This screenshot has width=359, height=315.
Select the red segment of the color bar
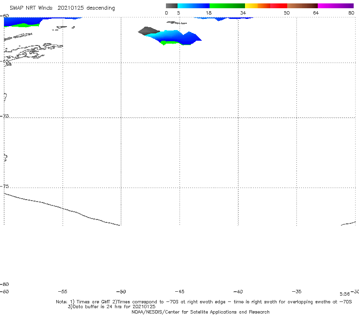(x=278, y=6)
